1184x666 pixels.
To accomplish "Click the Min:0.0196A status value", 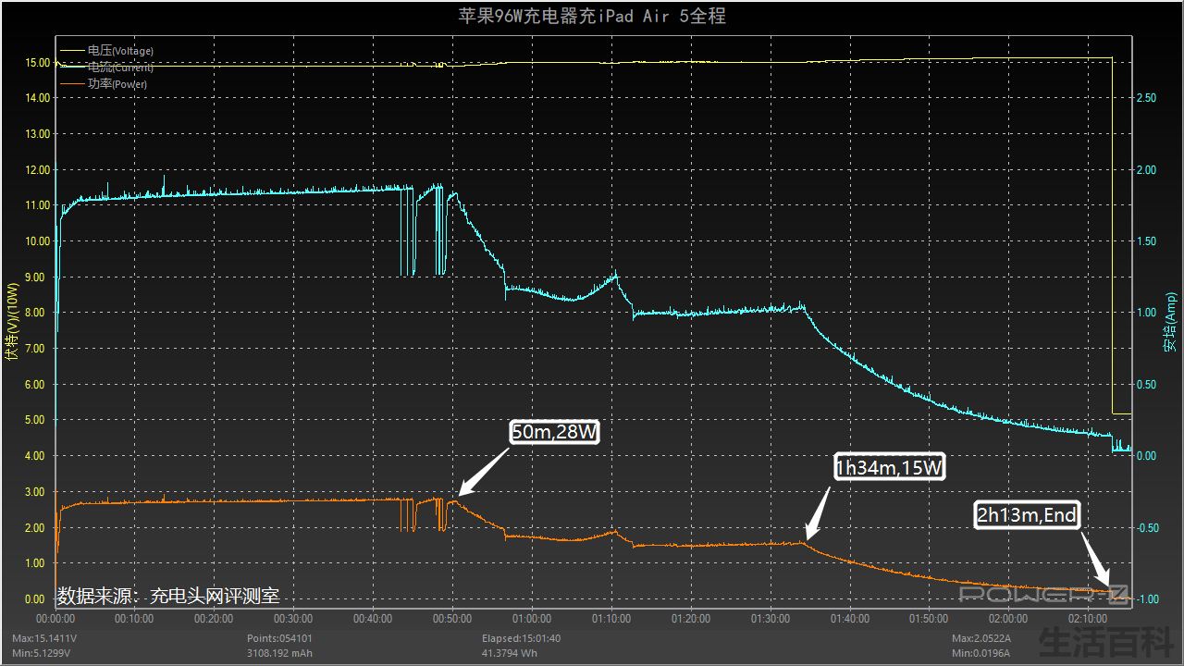I will pos(980,653).
